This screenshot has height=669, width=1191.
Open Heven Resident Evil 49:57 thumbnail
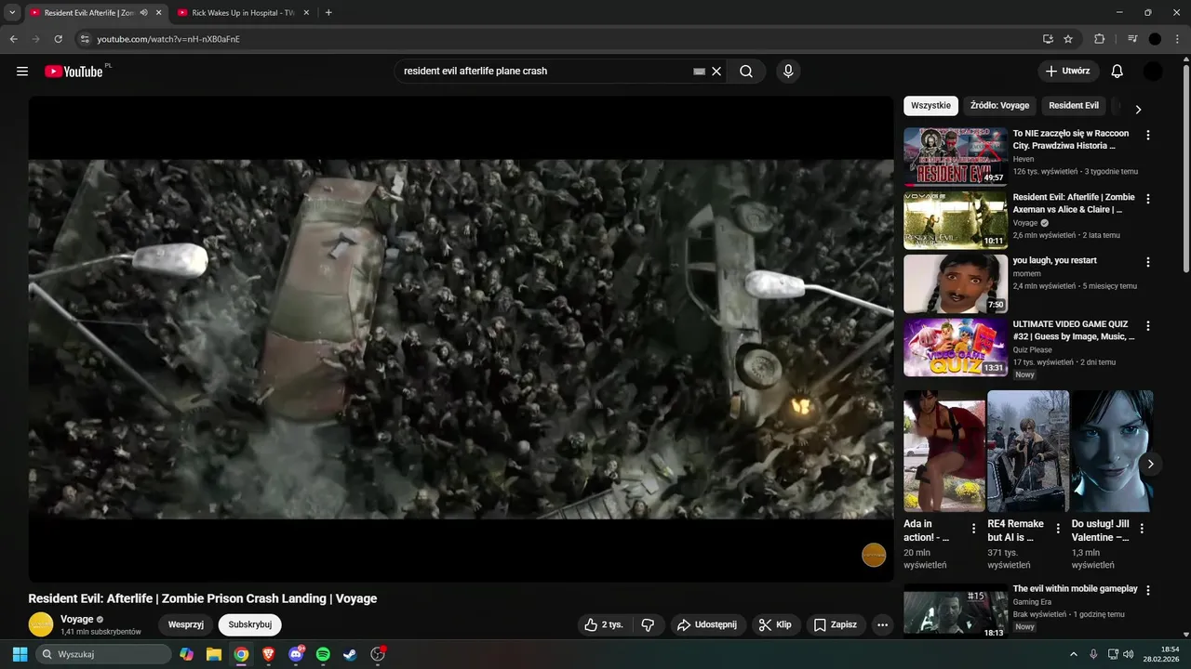(956, 156)
